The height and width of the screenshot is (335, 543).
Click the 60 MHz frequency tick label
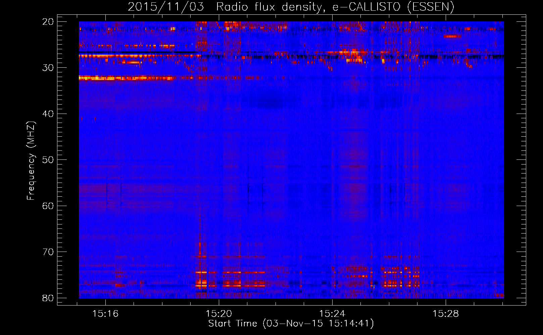coord(48,206)
